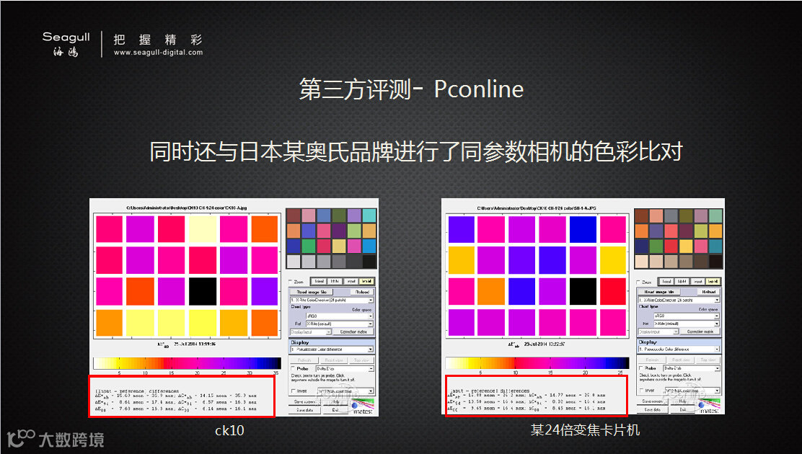Click Help button in right window
Screen dimensions: 802x454
click(x=682, y=401)
